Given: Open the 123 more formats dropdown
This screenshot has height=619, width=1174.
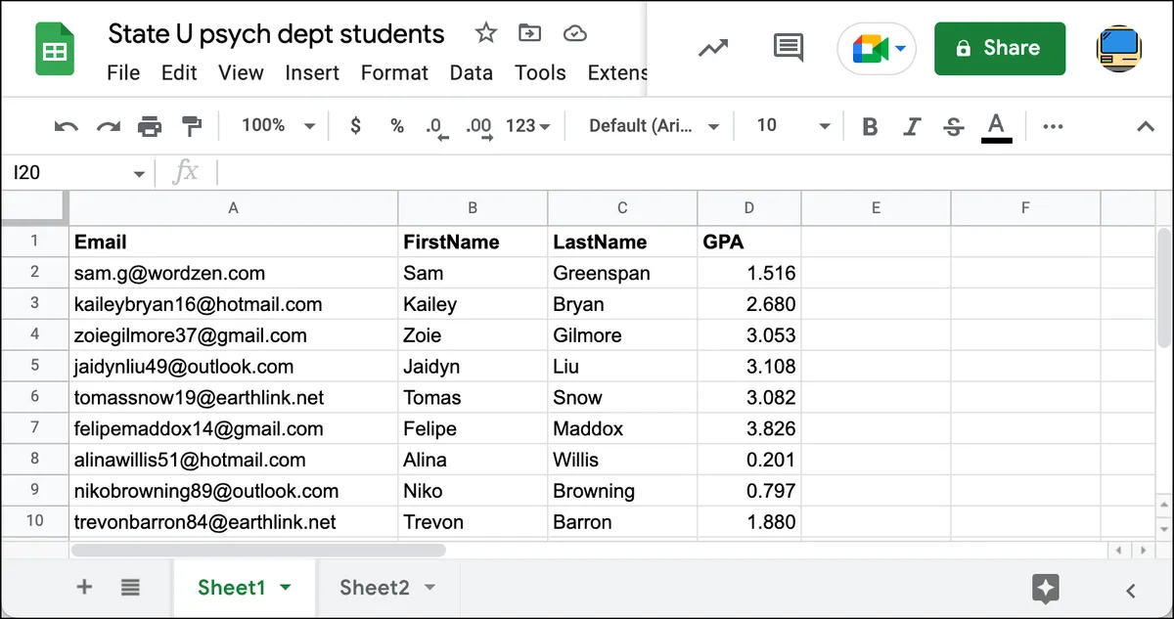Looking at the screenshot, I should (x=528, y=125).
